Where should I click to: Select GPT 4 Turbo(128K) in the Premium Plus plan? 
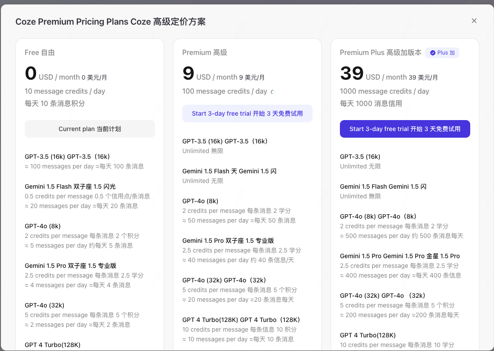(368, 336)
